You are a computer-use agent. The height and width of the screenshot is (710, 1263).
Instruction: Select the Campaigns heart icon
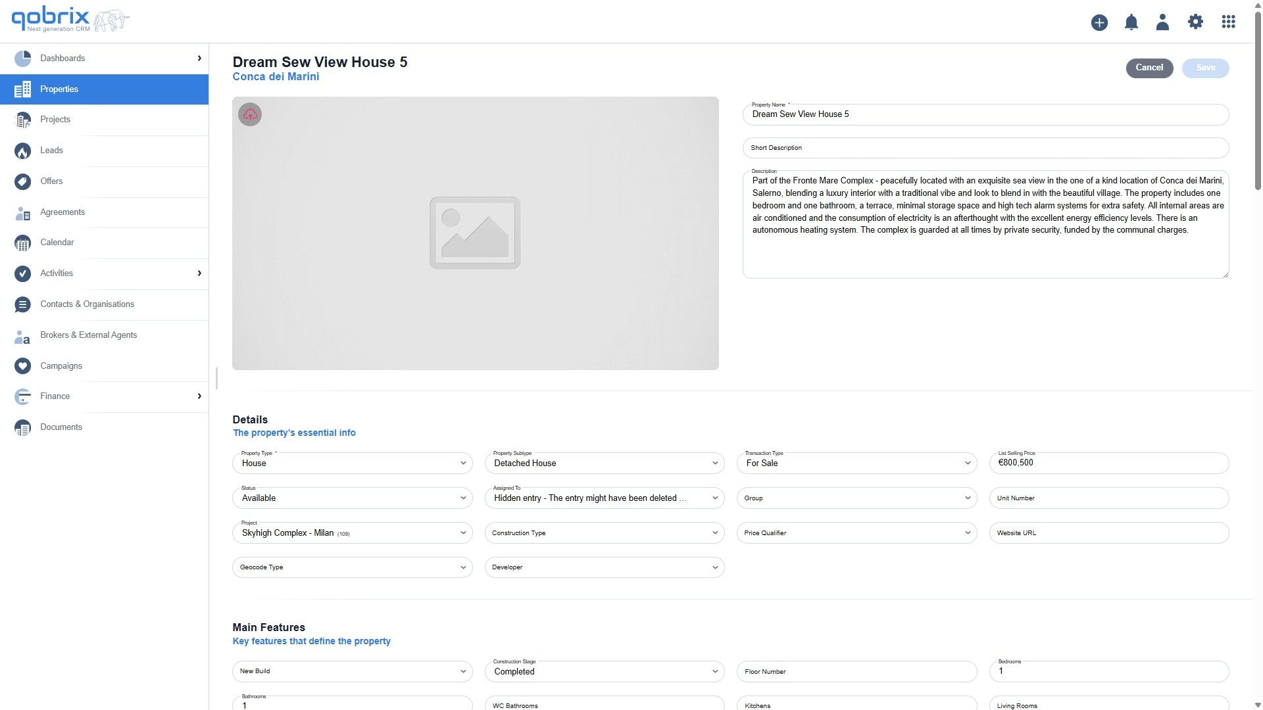[22, 366]
